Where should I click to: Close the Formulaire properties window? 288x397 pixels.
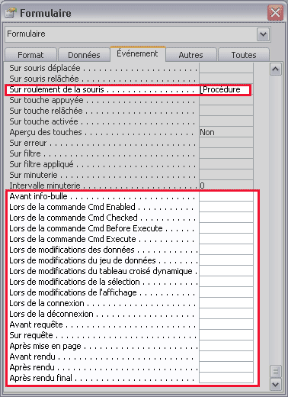[x=275, y=12]
